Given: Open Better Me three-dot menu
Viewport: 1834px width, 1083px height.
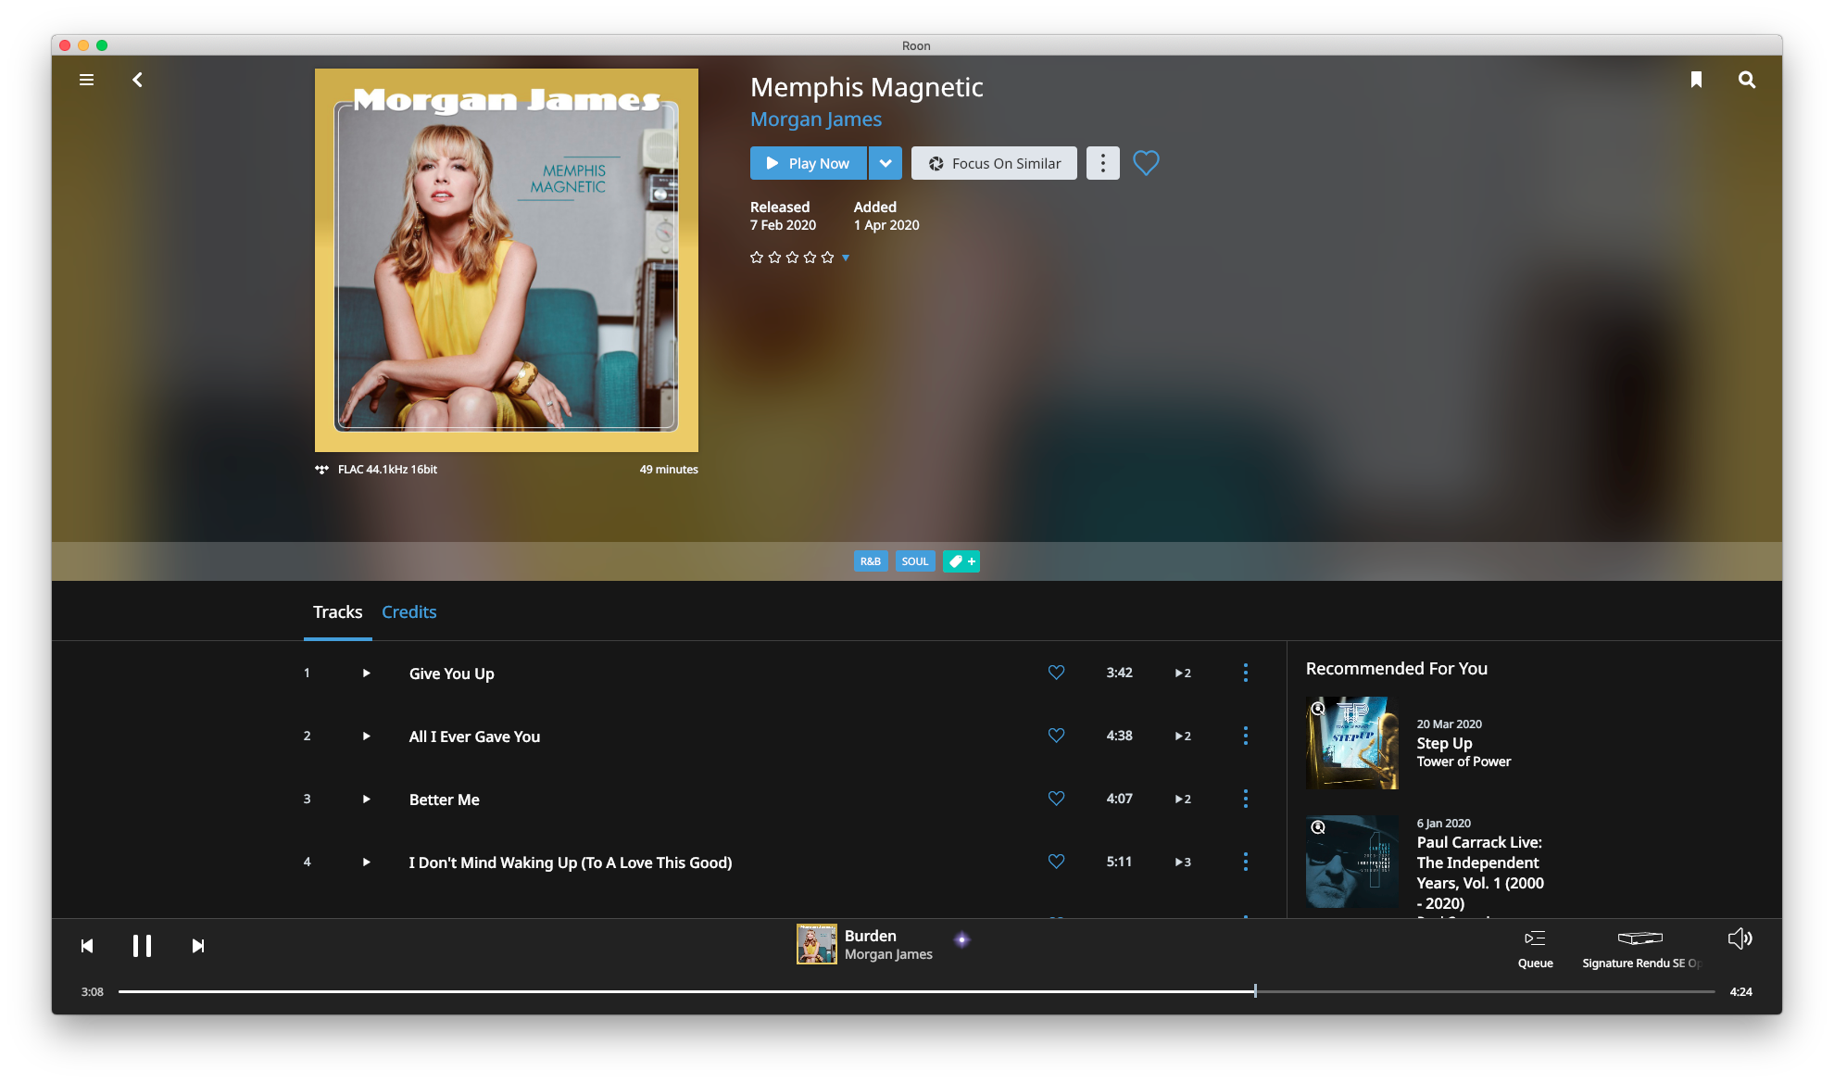Looking at the screenshot, I should [x=1246, y=799].
